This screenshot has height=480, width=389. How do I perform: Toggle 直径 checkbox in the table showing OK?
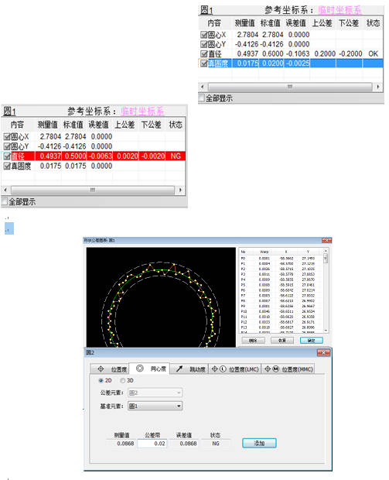(x=203, y=53)
